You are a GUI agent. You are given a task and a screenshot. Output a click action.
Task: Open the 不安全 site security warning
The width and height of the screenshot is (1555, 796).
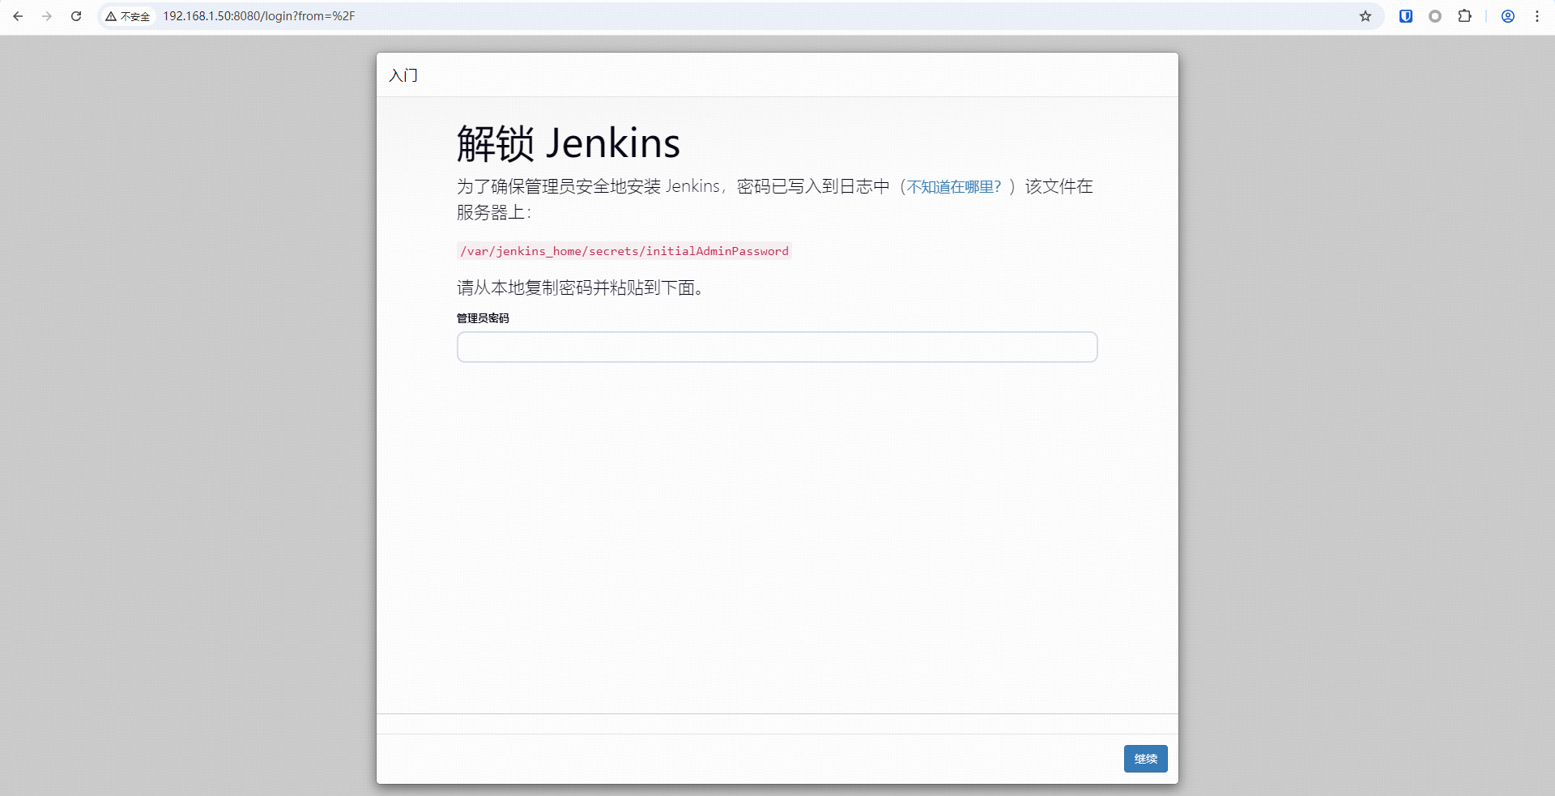pyautogui.click(x=128, y=16)
